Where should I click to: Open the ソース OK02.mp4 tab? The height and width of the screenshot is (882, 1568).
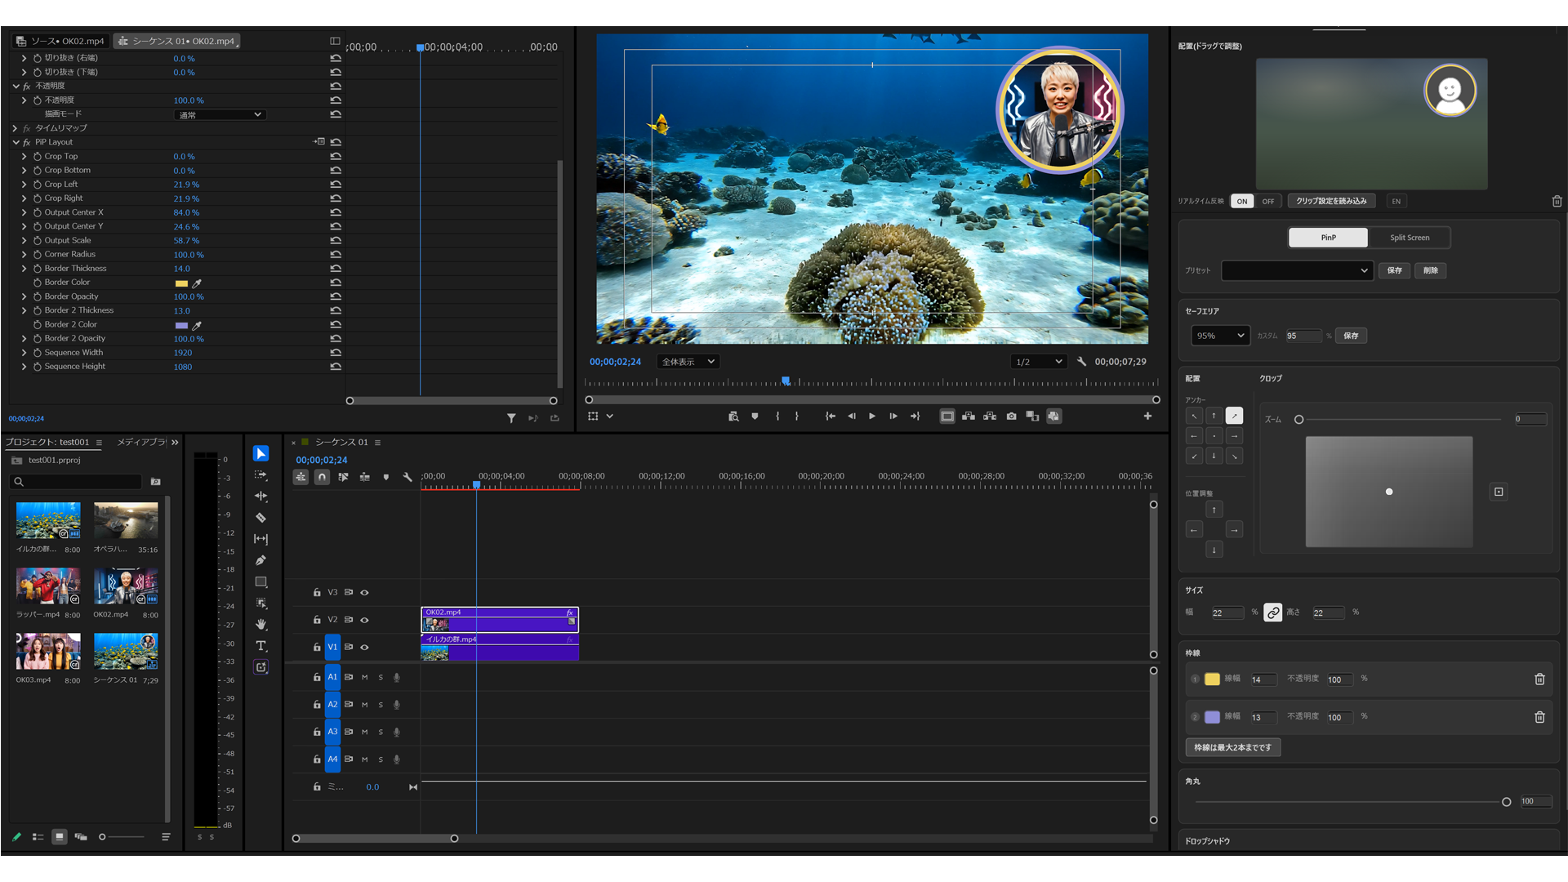[x=61, y=41]
